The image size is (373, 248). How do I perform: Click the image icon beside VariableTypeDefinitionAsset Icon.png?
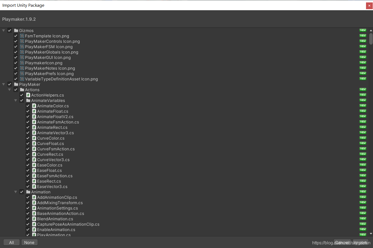click(x=22, y=79)
